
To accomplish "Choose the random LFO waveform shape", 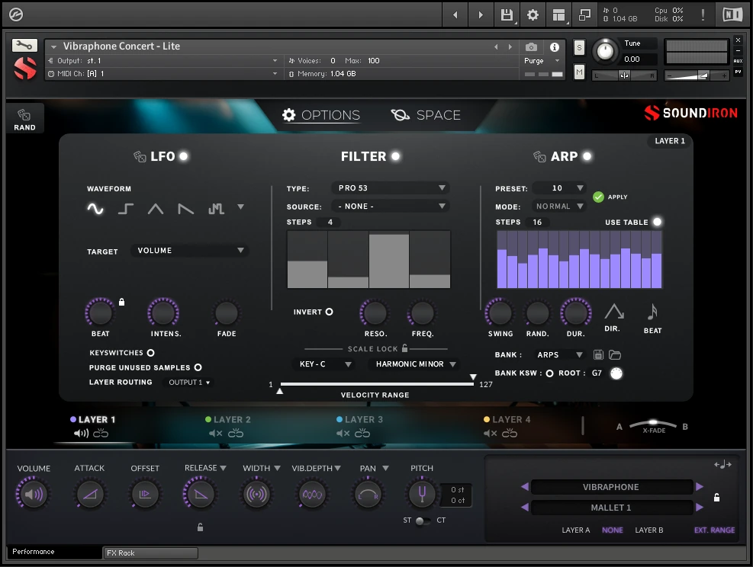I will (x=217, y=207).
